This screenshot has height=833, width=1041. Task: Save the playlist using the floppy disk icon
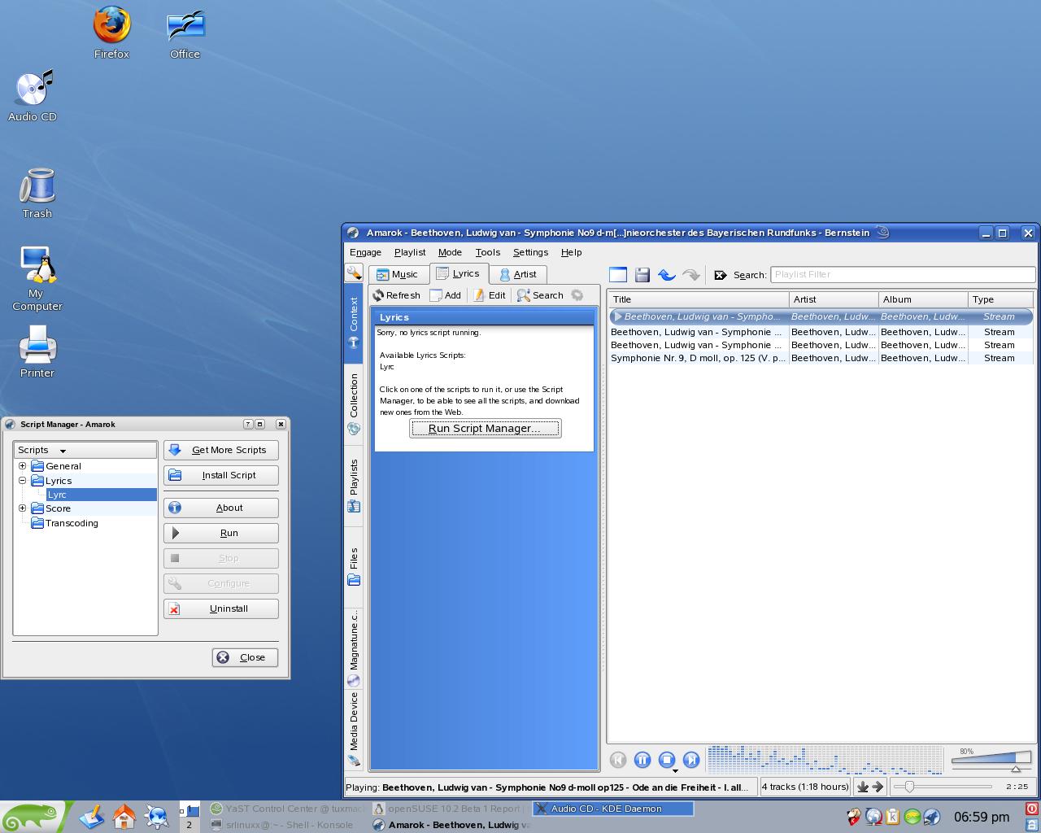[642, 275]
